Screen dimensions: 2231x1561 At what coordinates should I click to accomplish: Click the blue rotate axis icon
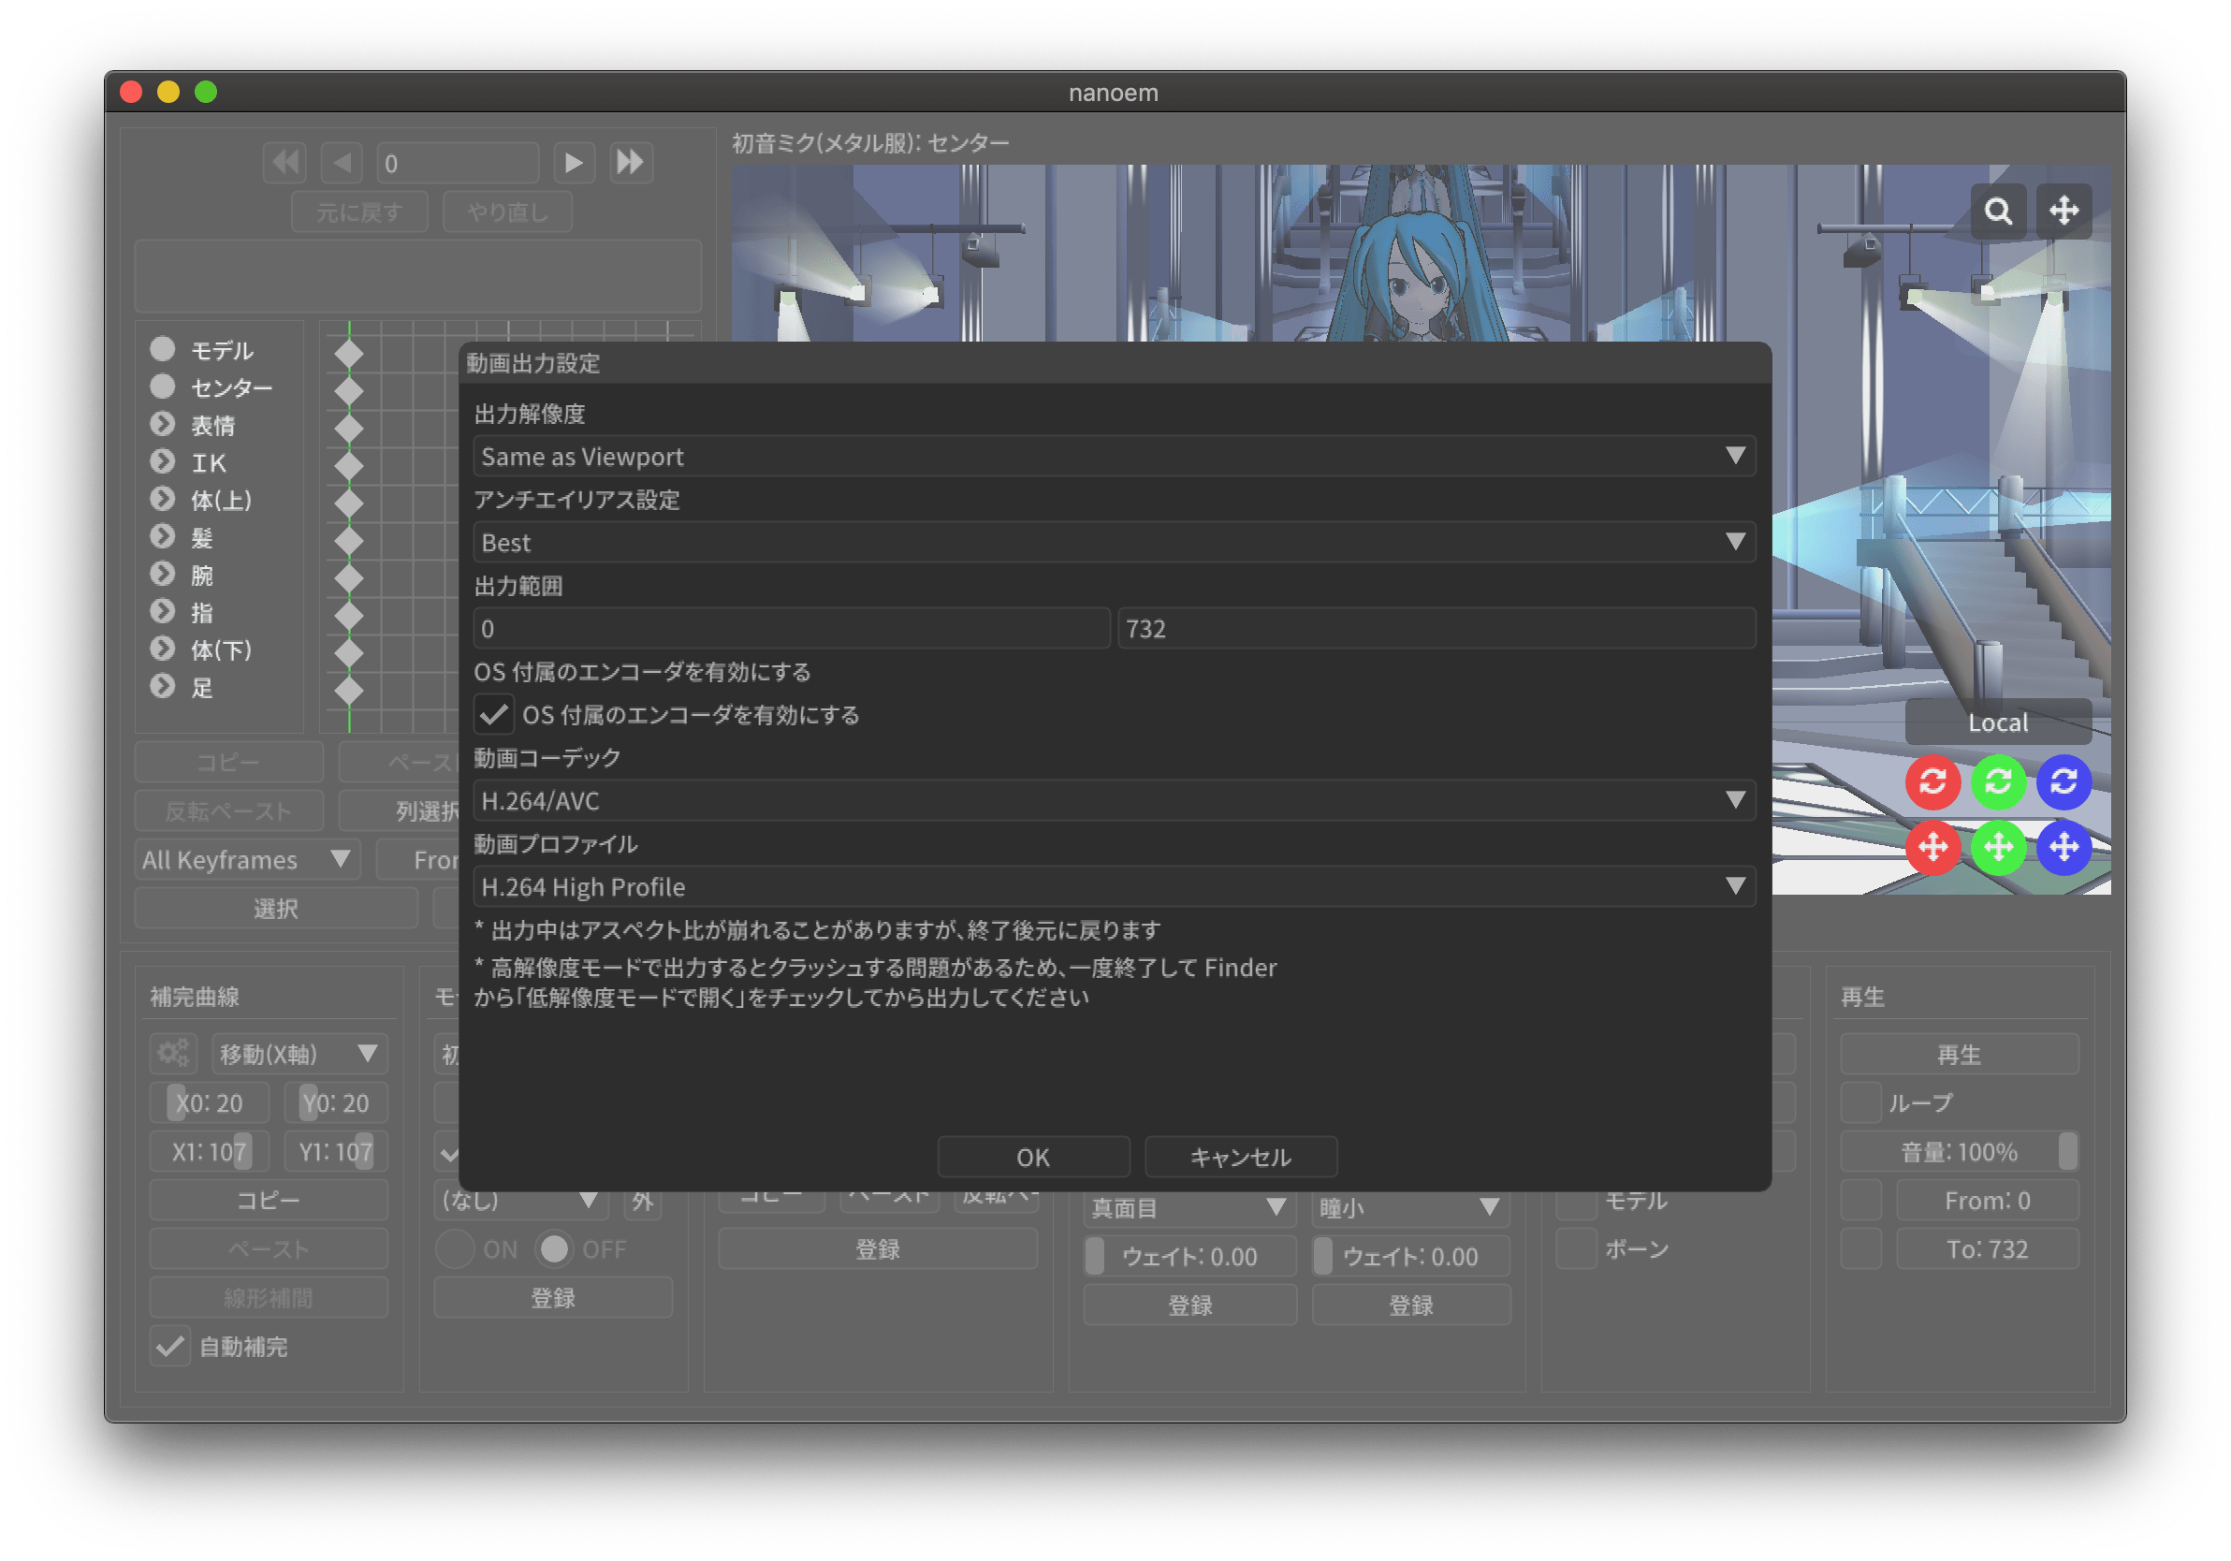2063,781
